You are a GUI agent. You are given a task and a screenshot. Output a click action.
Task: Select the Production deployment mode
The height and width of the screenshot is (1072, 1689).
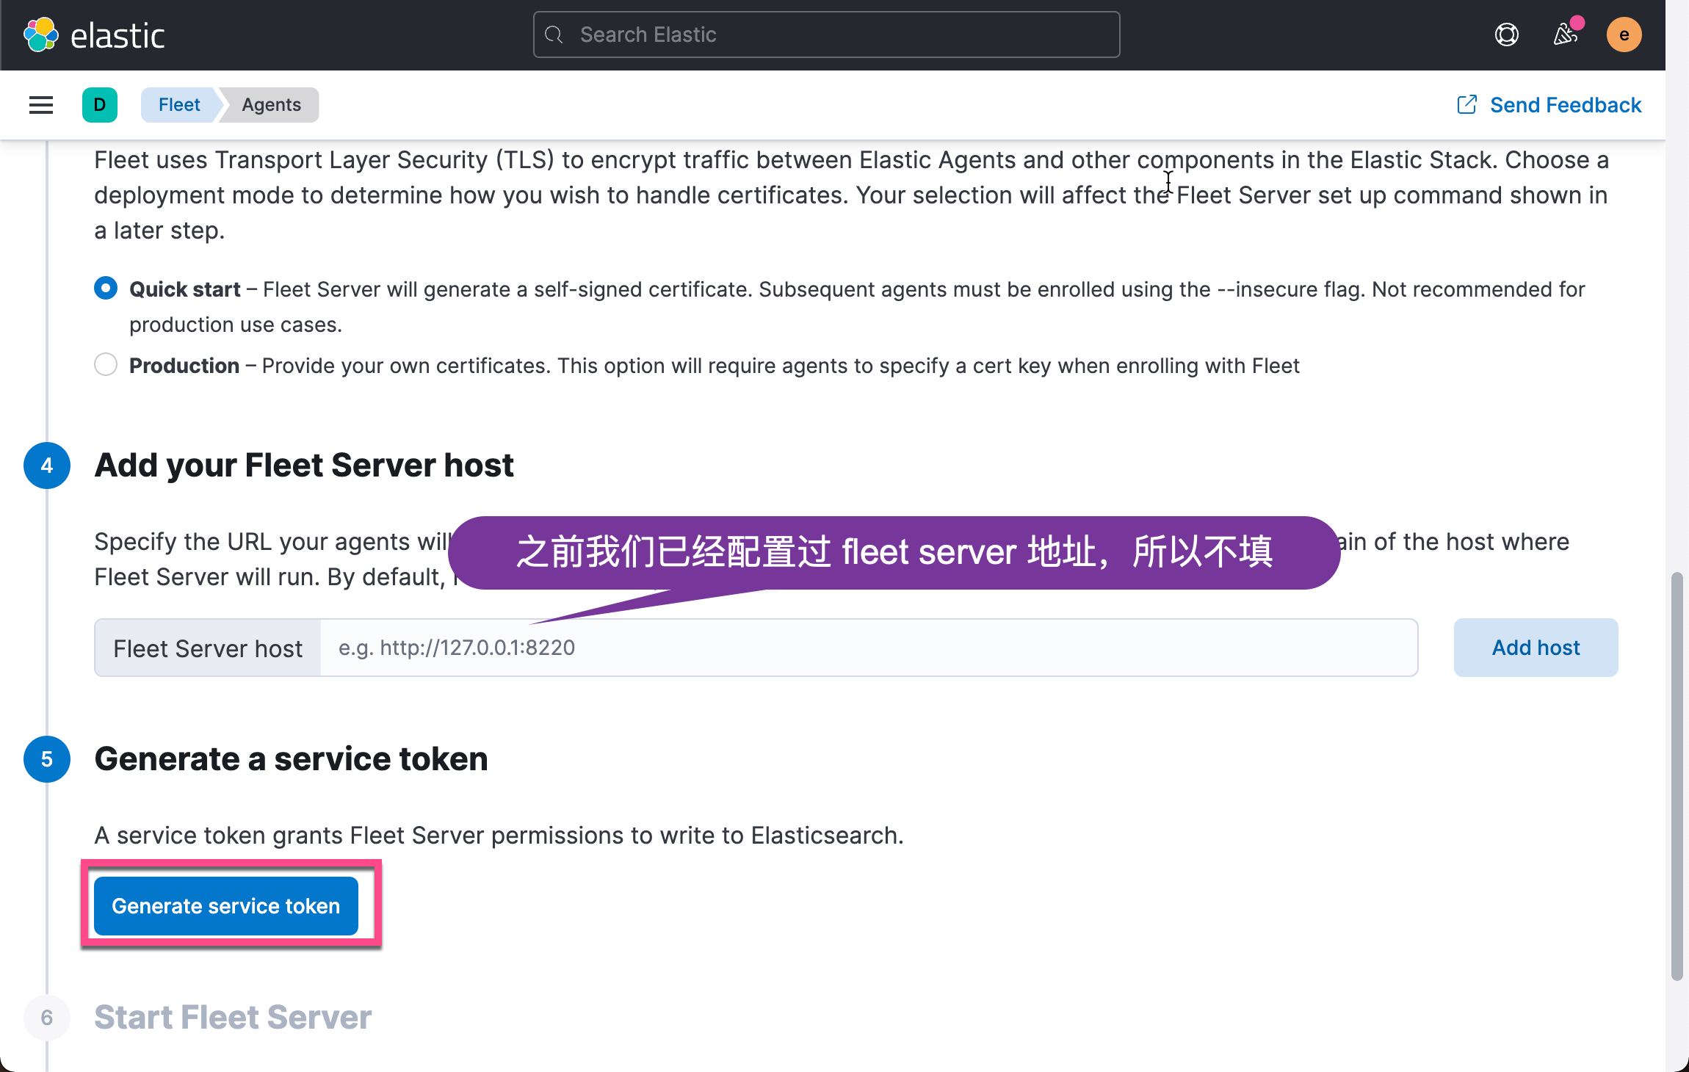pyautogui.click(x=106, y=365)
